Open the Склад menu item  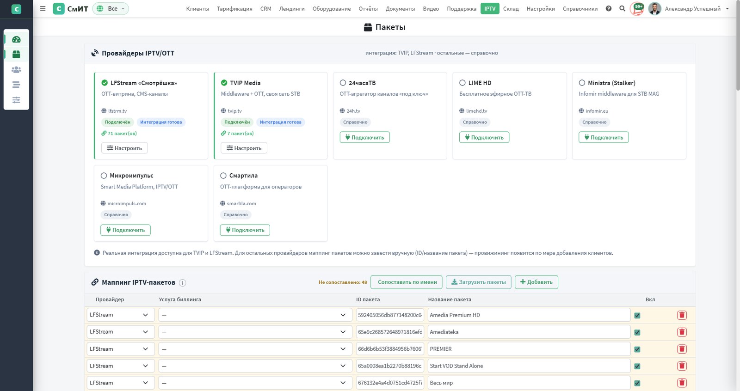511,9
